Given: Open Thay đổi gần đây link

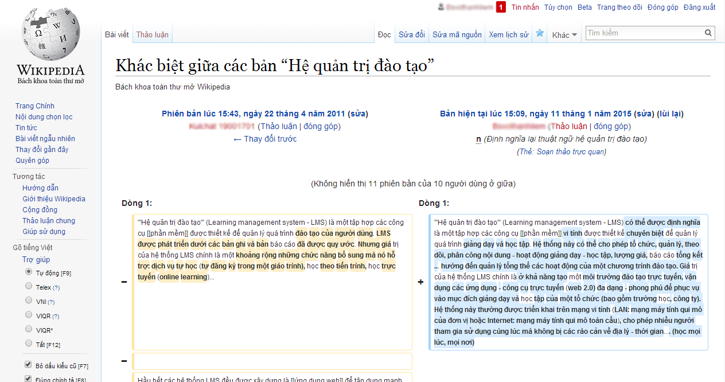Looking at the screenshot, I should (42, 150).
